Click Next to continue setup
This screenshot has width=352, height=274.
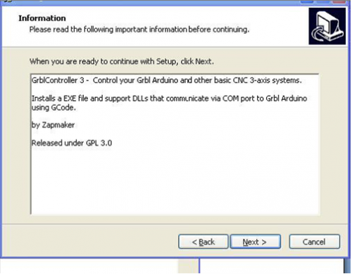[256, 242]
